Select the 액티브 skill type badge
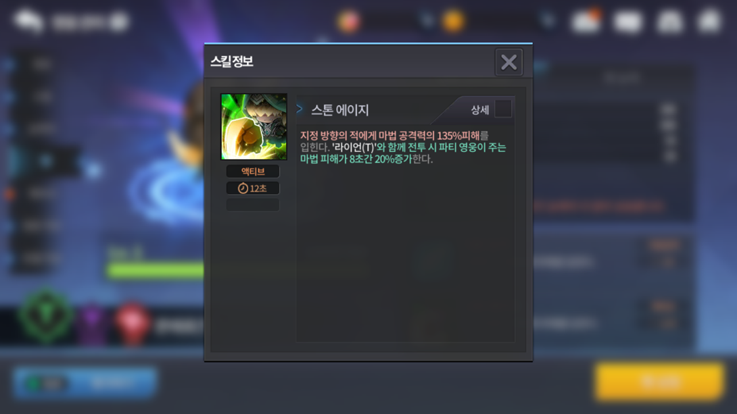This screenshot has height=414, width=737. click(253, 172)
